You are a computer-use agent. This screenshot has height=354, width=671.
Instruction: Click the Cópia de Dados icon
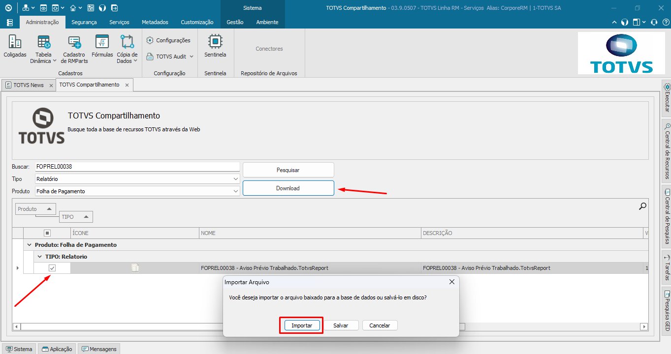pyautogui.click(x=127, y=42)
